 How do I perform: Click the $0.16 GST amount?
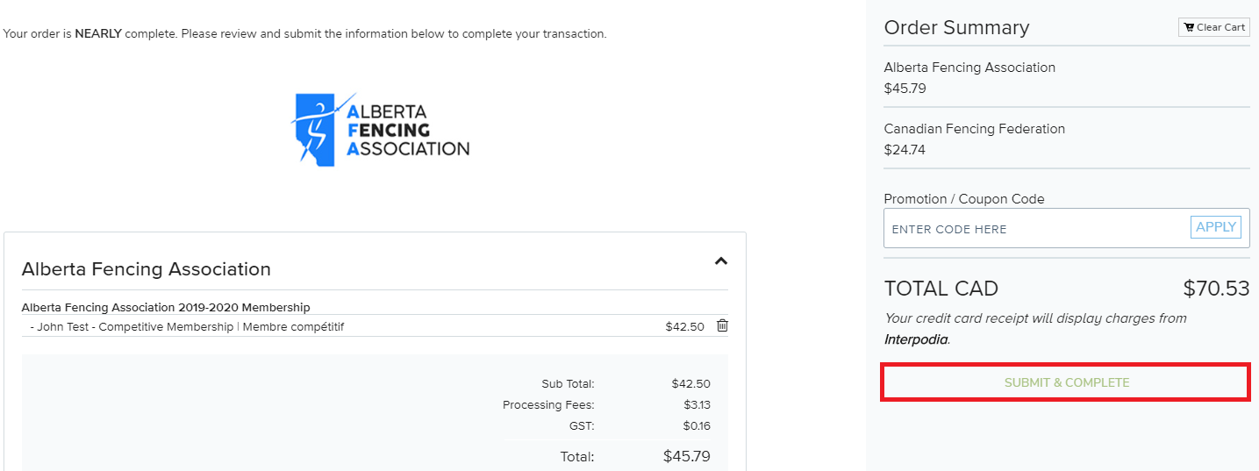[697, 426]
